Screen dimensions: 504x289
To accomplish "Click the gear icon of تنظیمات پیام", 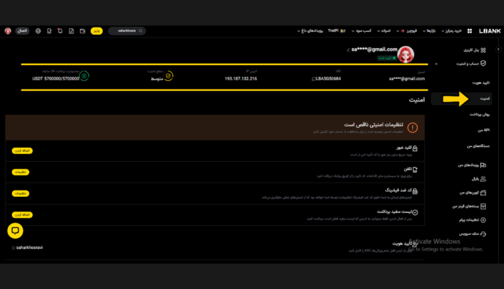I will pyautogui.click(x=483, y=220).
